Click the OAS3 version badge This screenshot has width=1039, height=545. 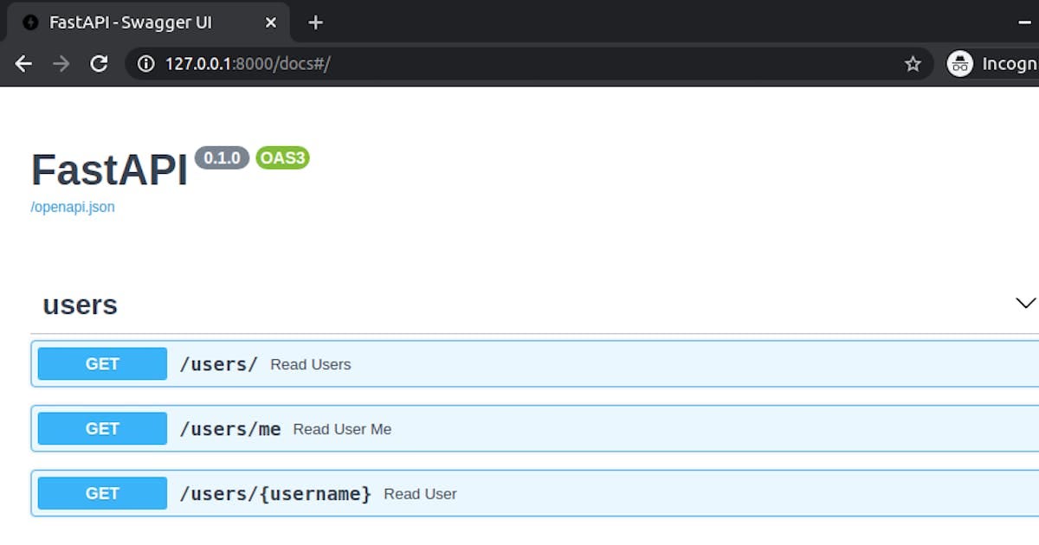point(282,157)
